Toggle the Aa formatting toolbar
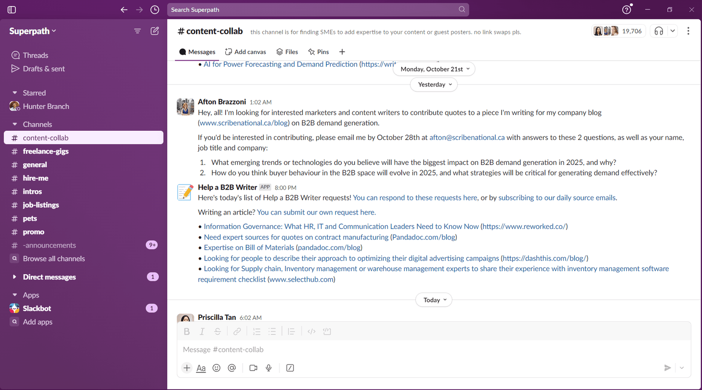 click(201, 368)
